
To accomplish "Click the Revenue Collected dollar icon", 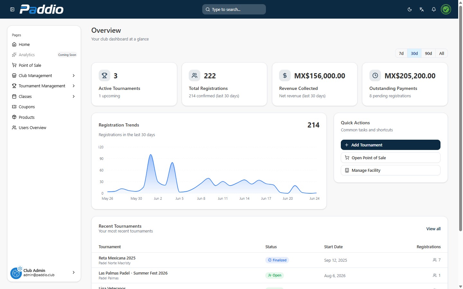I will [x=285, y=76].
